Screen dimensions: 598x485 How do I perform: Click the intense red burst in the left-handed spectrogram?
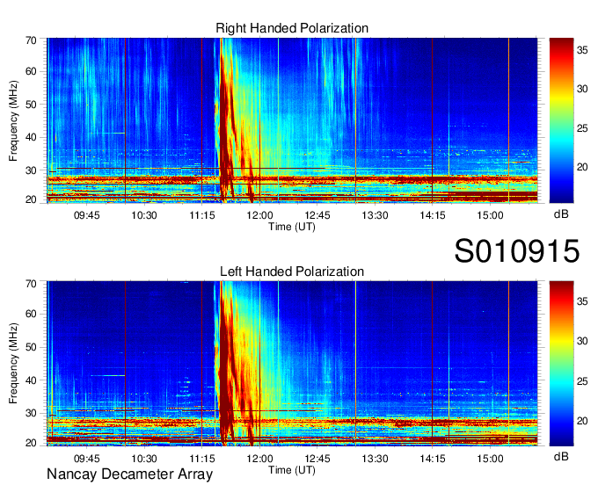click(229, 366)
